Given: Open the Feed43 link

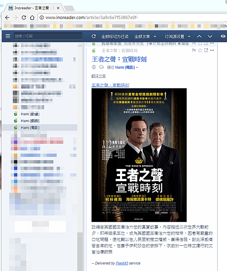Looking at the screenshot, I should point(122,263).
